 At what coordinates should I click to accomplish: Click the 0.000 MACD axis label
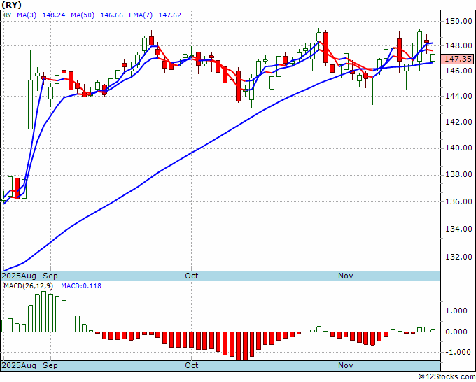(456, 332)
